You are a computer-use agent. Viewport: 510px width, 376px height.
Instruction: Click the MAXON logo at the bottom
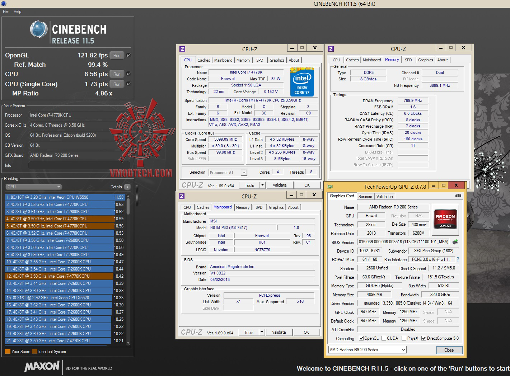pyautogui.click(x=42, y=366)
